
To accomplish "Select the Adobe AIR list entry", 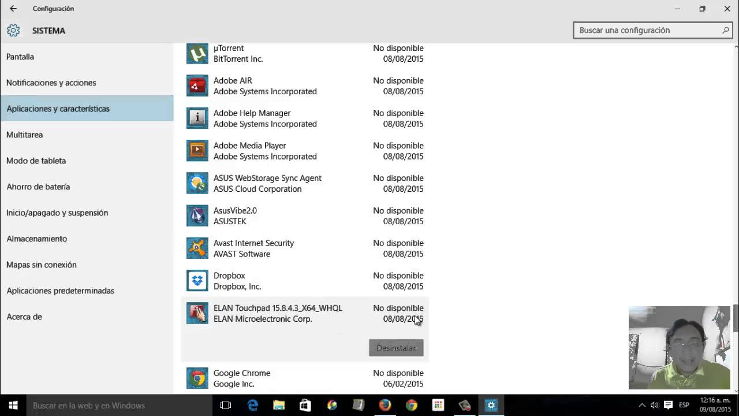I will (305, 86).
